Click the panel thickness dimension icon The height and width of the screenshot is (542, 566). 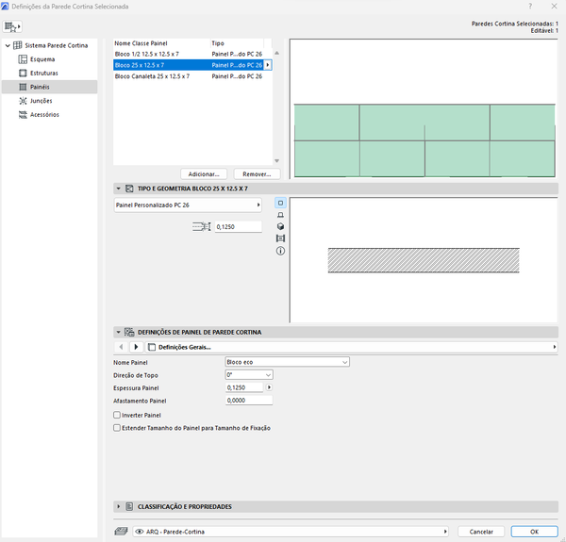pyautogui.click(x=202, y=227)
